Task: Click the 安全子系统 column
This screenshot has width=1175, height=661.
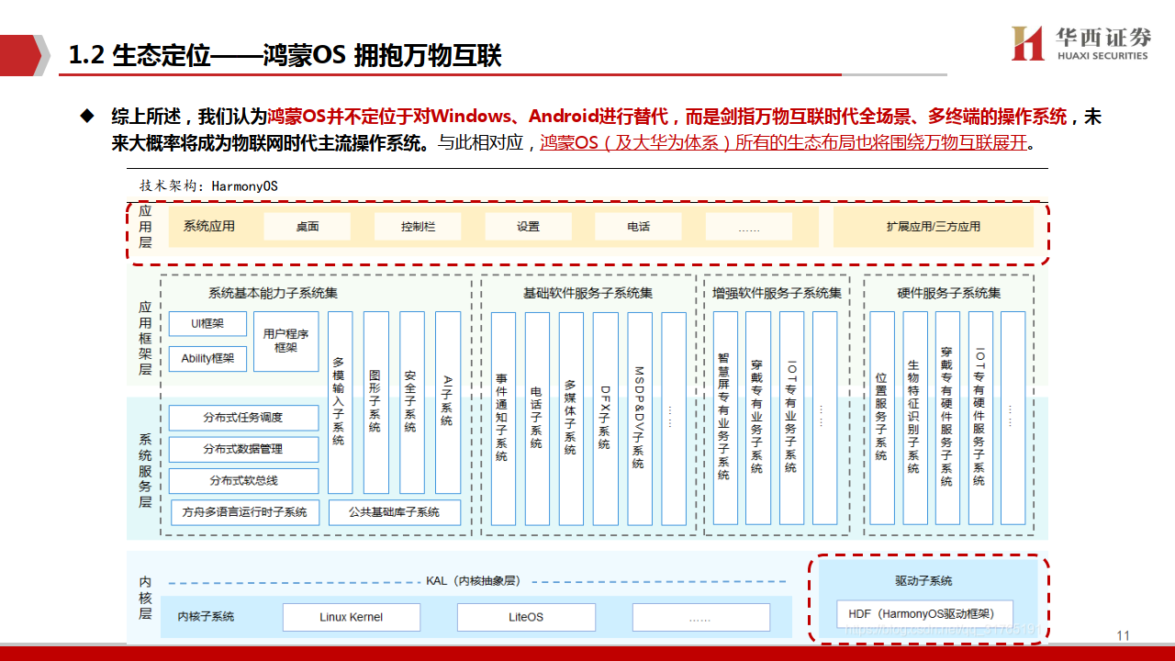Action: pyautogui.click(x=411, y=402)
